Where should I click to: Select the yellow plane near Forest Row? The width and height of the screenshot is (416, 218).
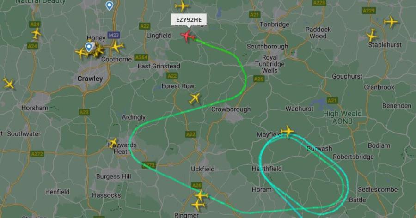[195, 98]
